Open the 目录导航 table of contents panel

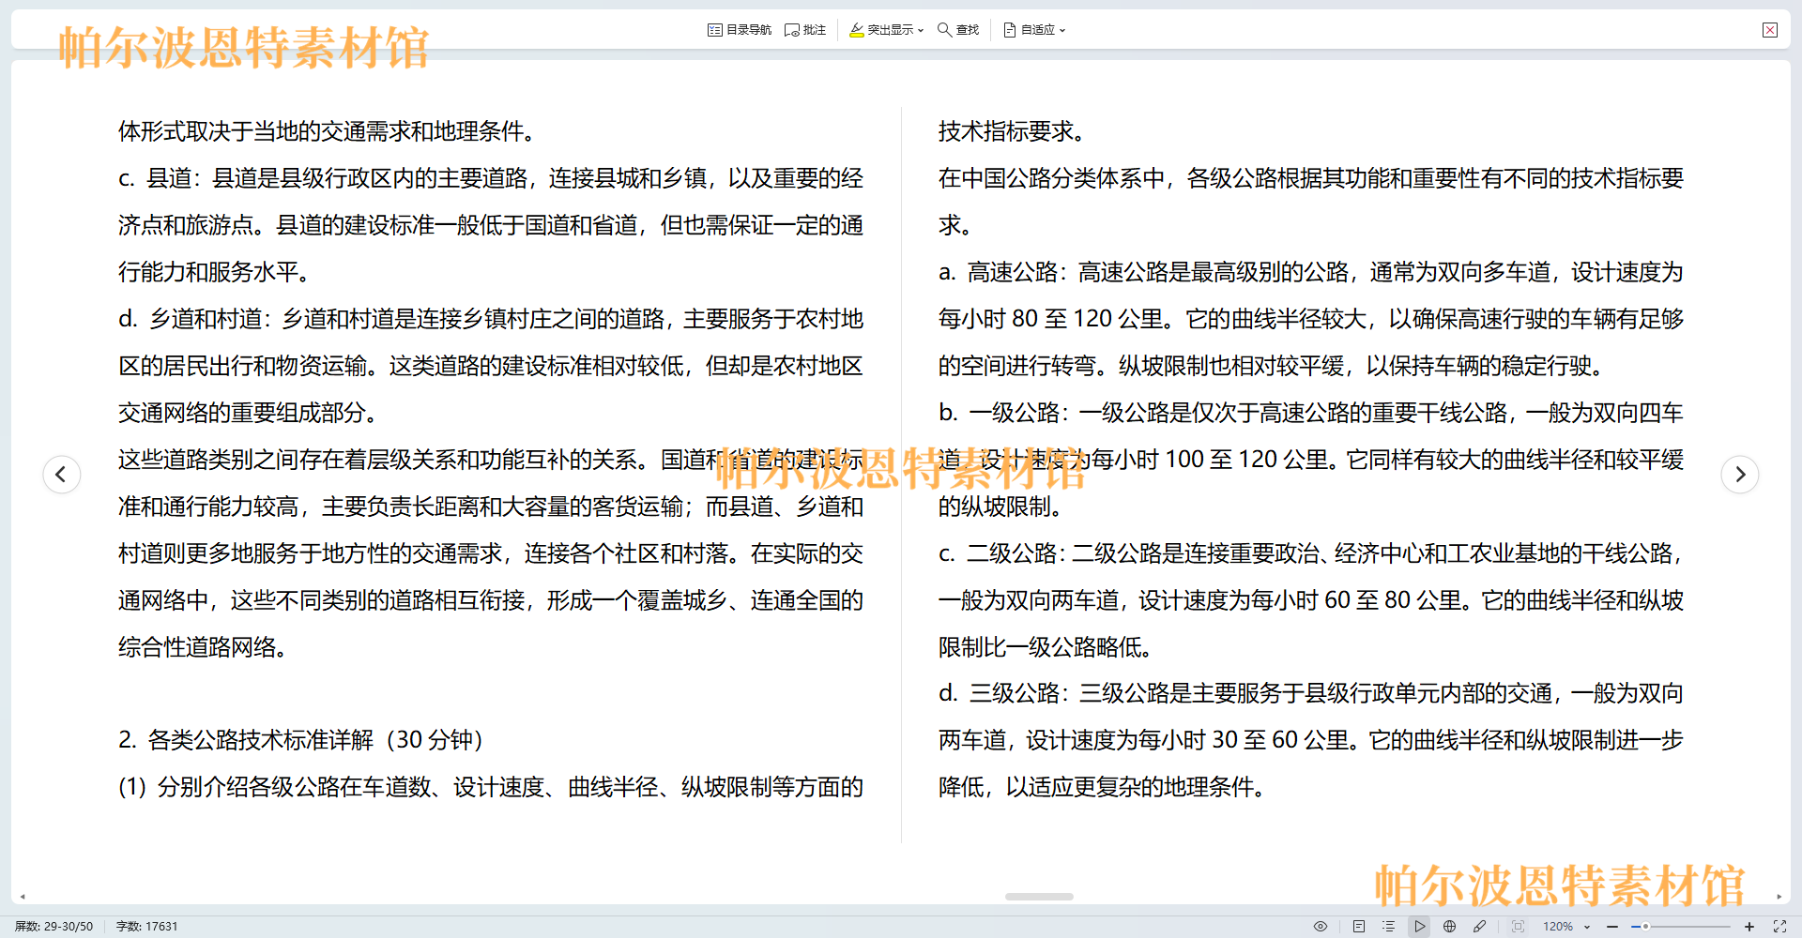point(739,30)
